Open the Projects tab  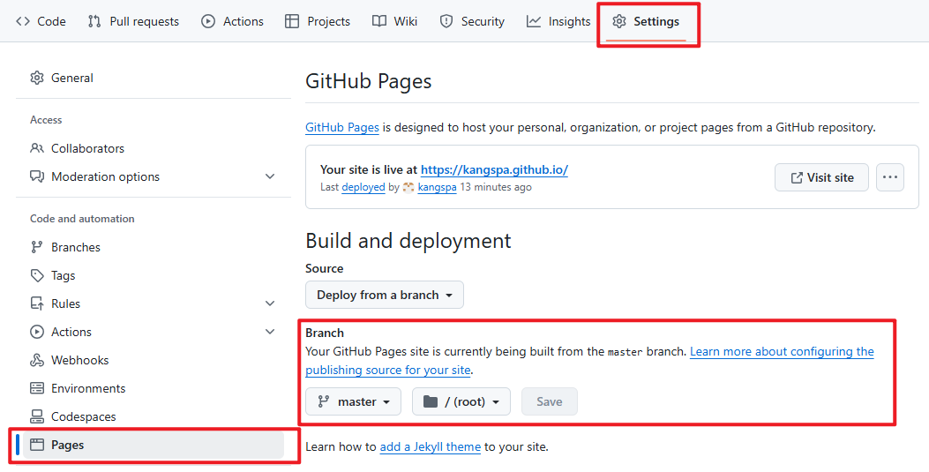pos(318,21)
